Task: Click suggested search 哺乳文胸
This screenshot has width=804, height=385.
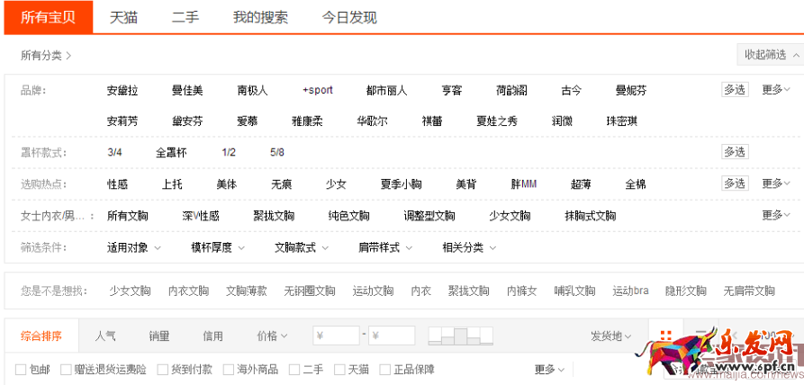Action: [x=574, y=291]
